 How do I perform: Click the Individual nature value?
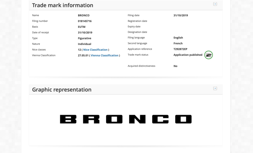(x=85, y=44)
